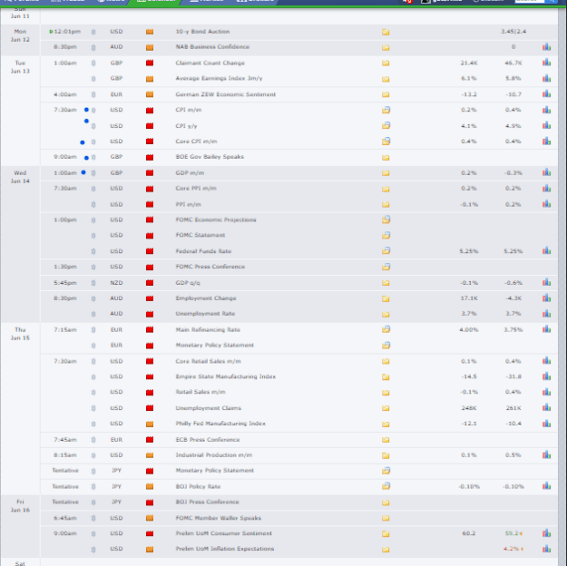Toggle alert speaker for 10-y Bond Auction
Viewport: 567px width, 566px height.
click(x=93, y=32)
